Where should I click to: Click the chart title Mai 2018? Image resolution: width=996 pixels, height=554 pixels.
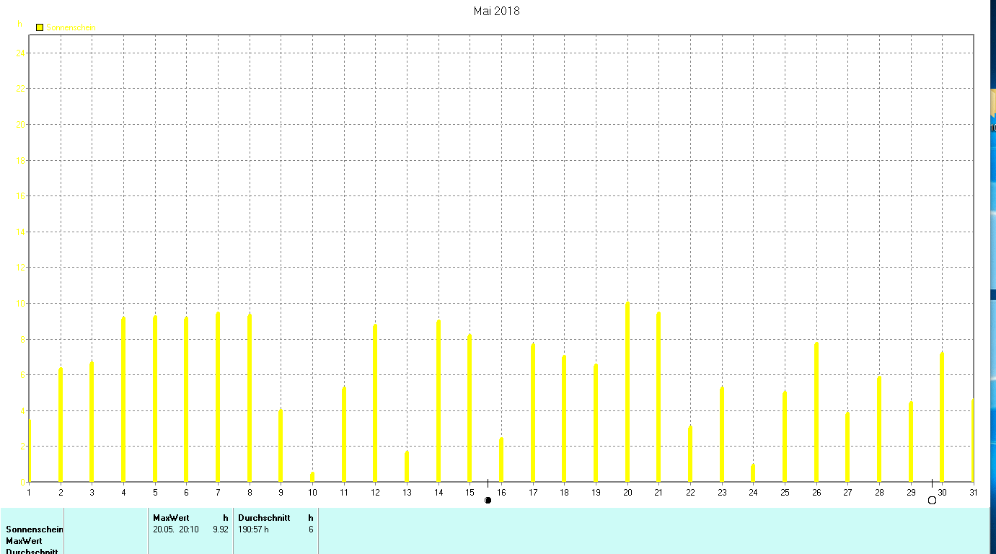click(496, 11)
